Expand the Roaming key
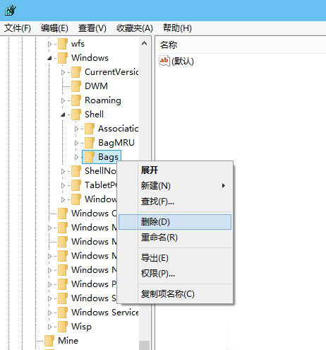This screenshot has width=326, height=350. tap(63, 100)
